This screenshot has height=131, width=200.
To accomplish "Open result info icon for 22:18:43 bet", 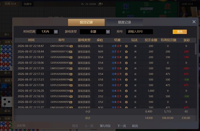I will 126,57.
